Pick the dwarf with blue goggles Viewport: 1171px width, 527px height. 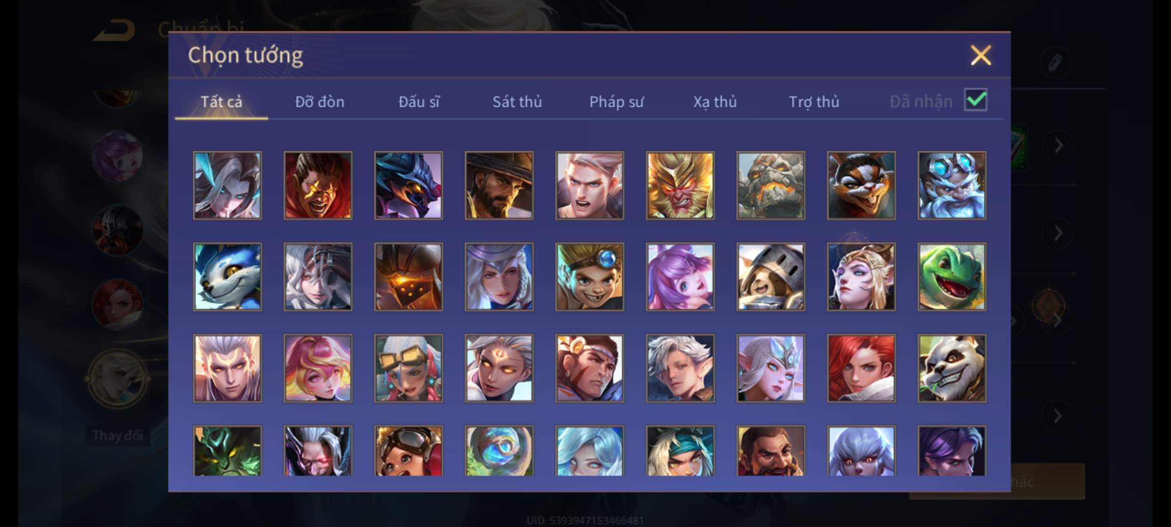(x=951, y=185)
